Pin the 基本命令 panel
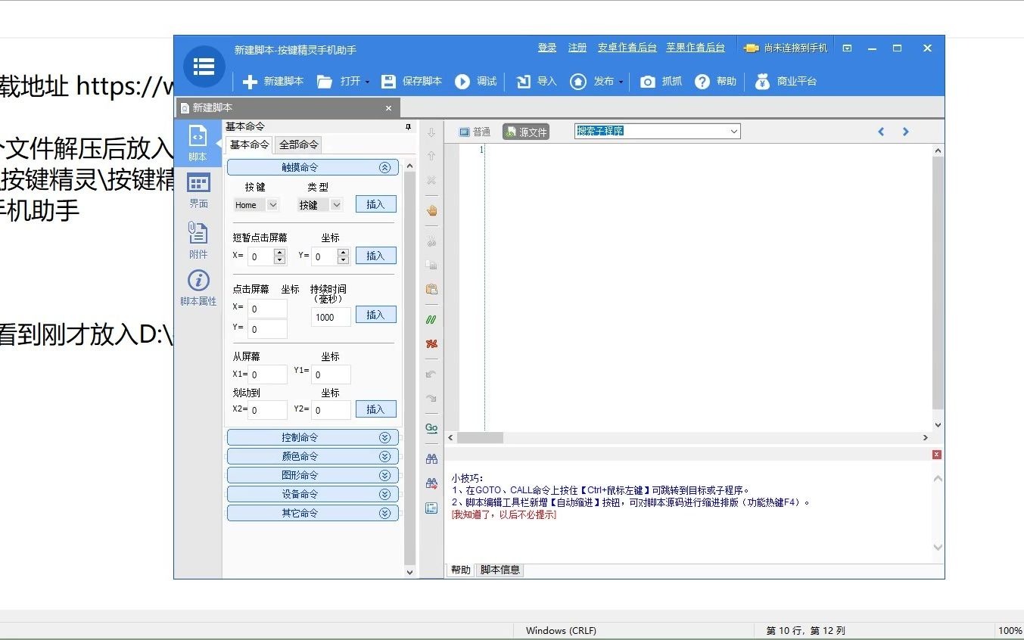Screen dimensions: 1024x640 (409, 126)
